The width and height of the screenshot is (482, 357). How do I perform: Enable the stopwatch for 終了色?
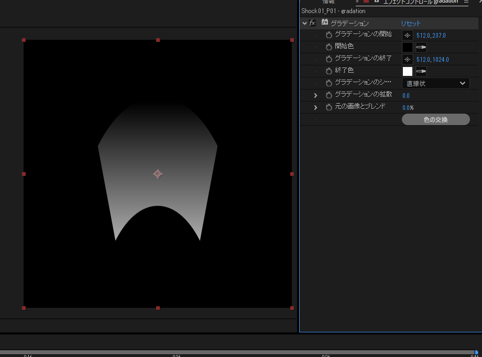tap(329, 71)
